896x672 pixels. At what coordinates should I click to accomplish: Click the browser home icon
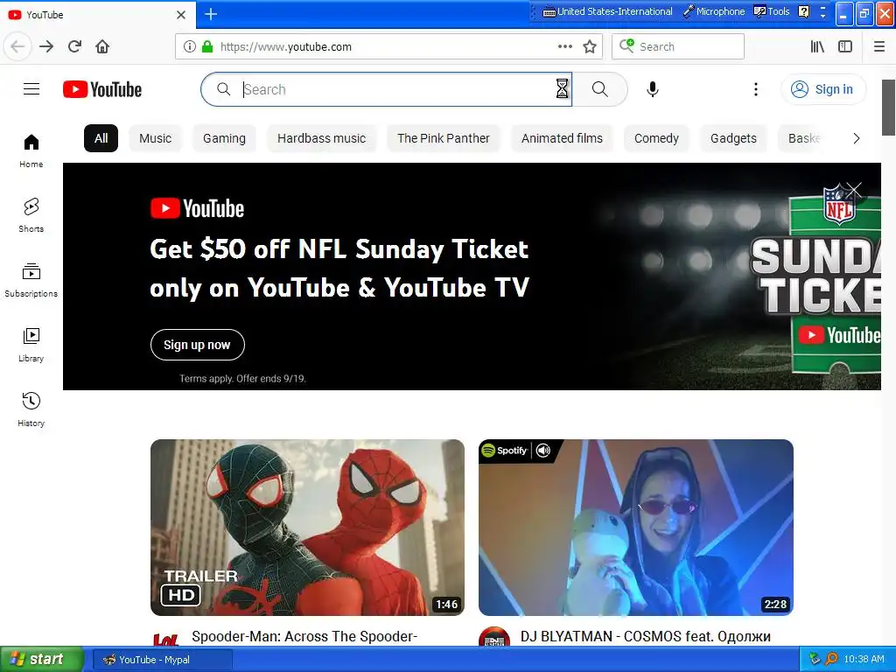(102, 46)
